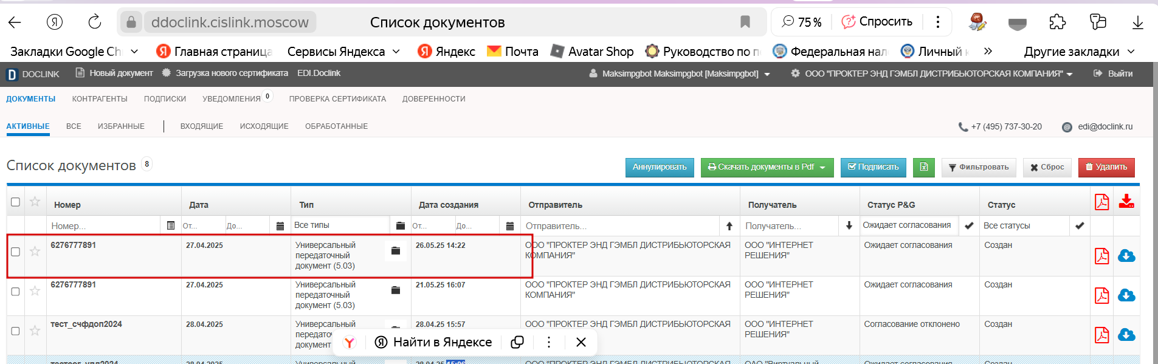Image resolution: width=1158 pixels, height=364 pixels.
Task: Click the Подписать button
Action: pos(874,167)
